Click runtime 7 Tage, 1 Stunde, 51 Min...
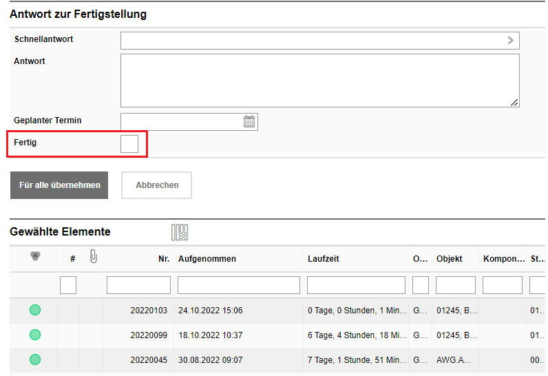This screenshot has width=548, height=376. (x=357, y=360)
